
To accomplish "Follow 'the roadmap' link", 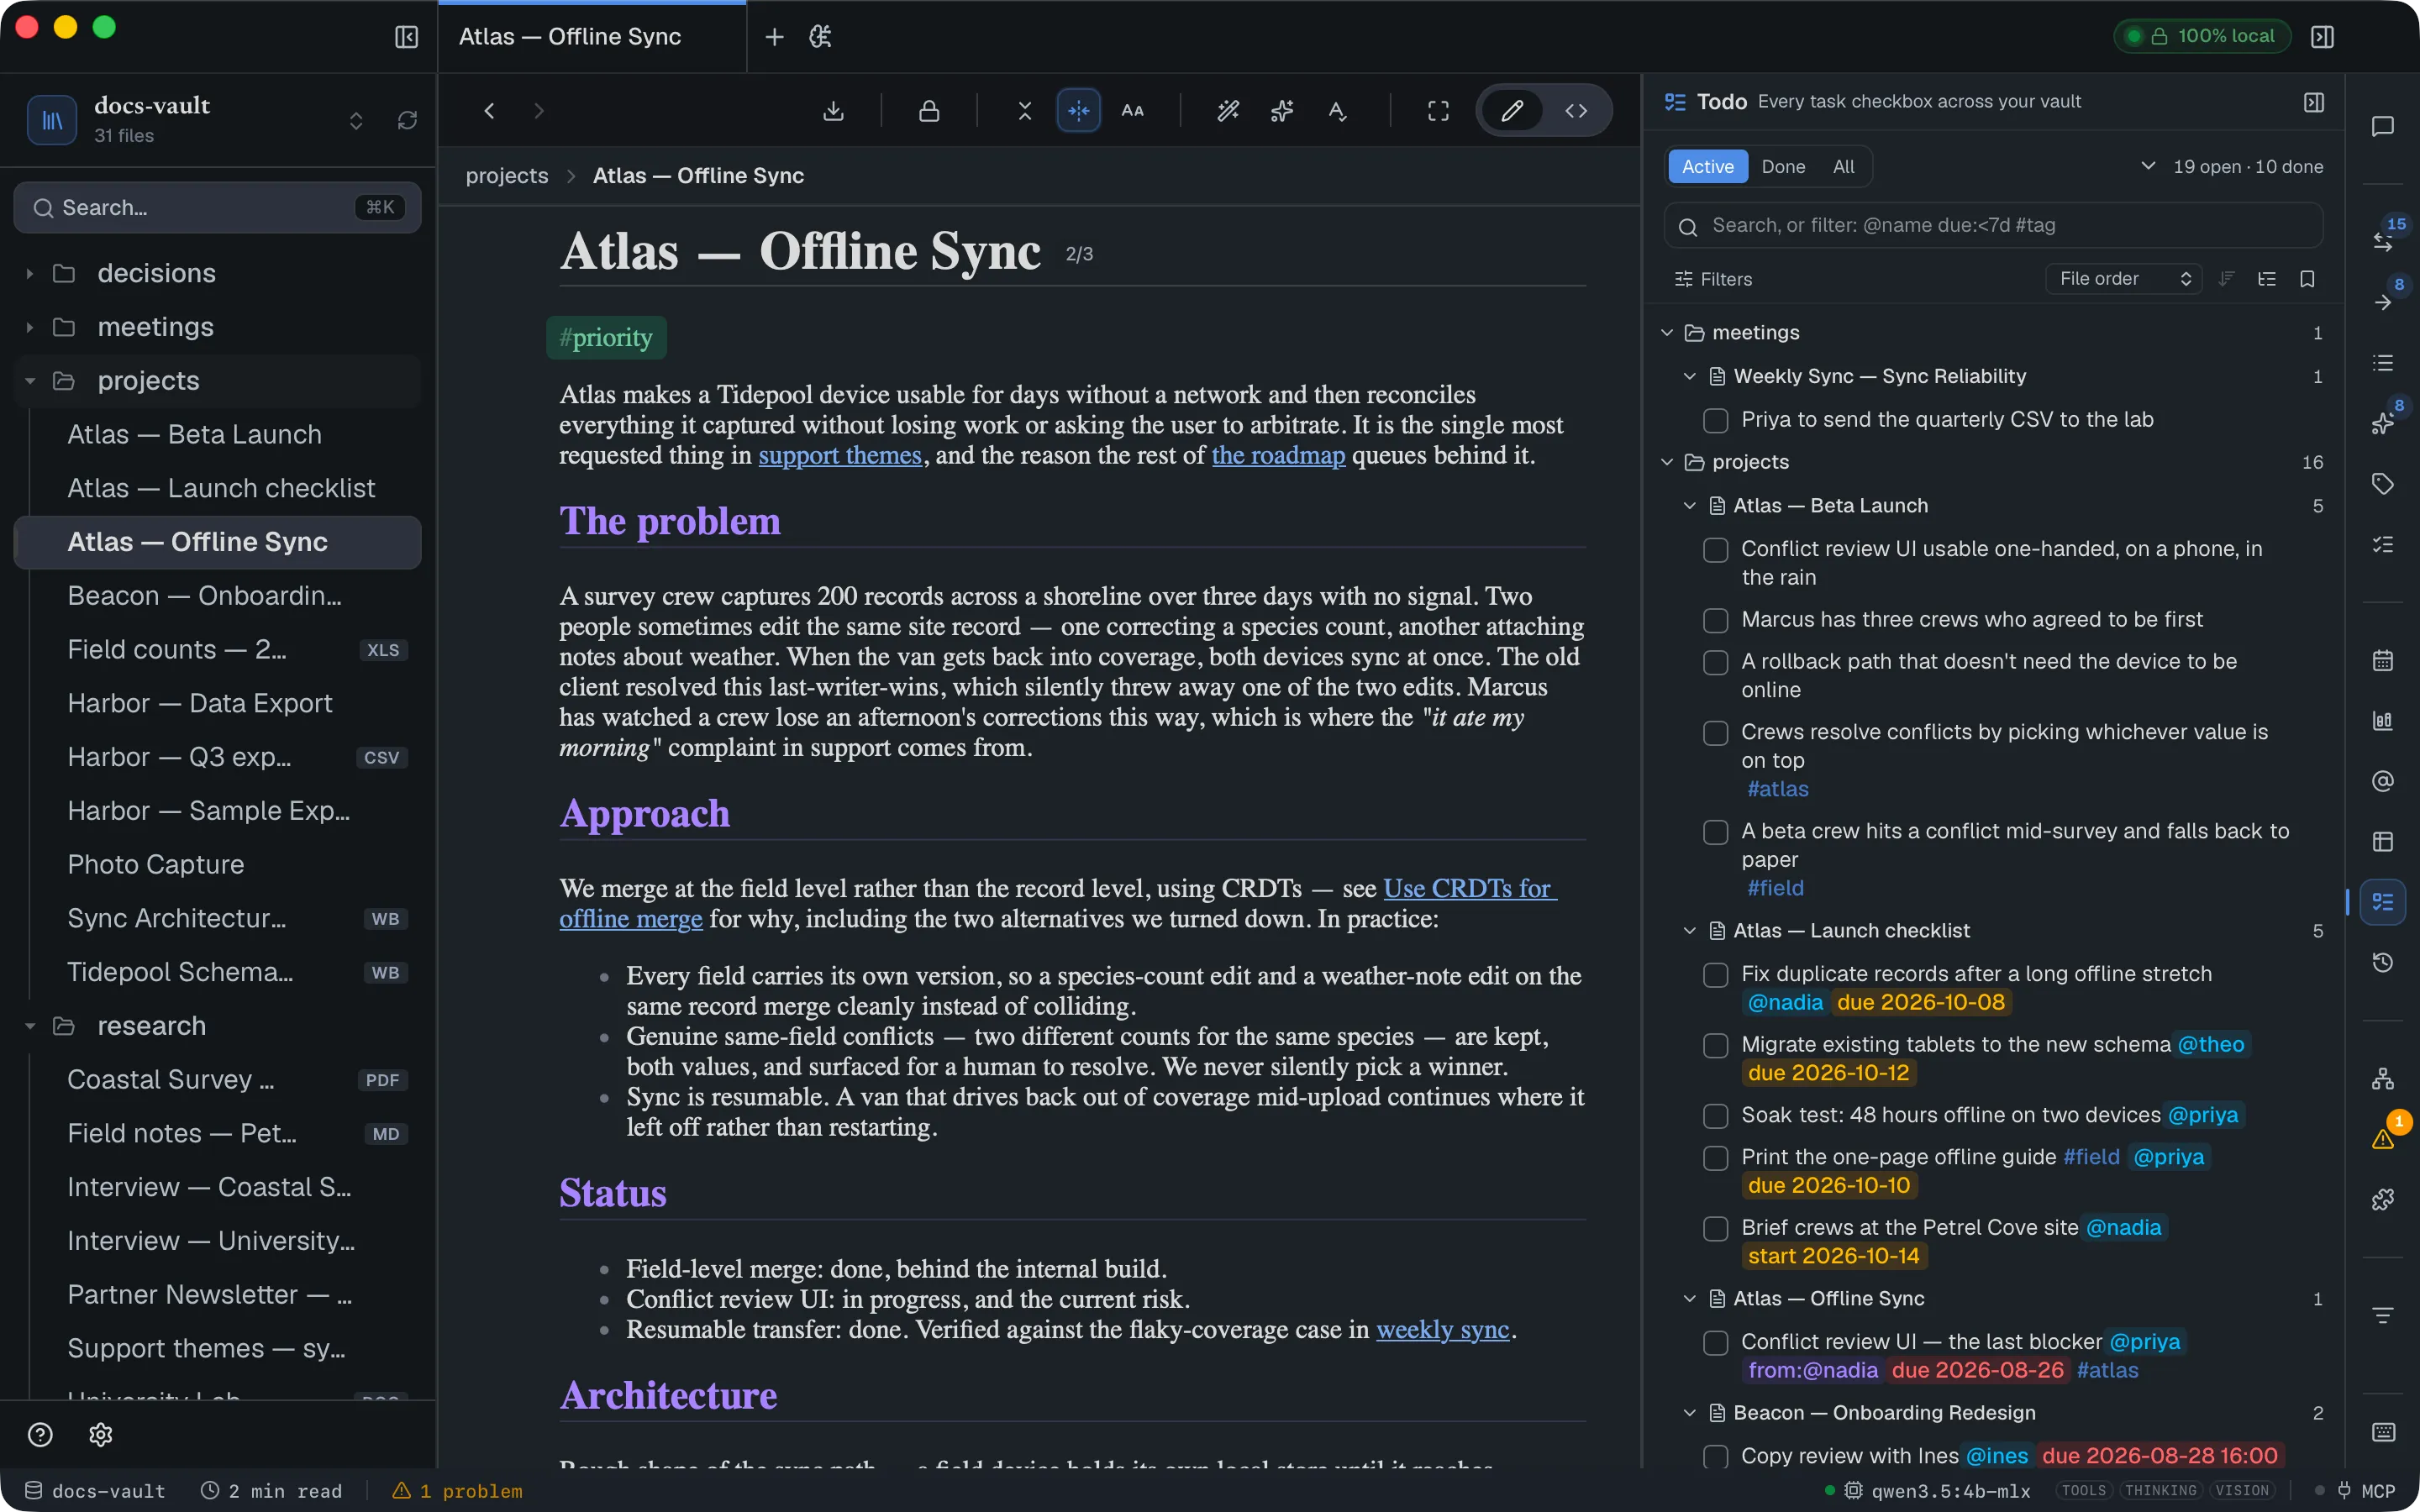I will tap(1278, 455).
